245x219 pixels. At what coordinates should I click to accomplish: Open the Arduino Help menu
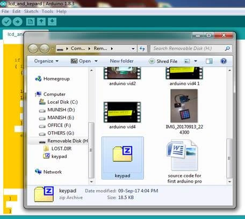[x=61, y=11]
